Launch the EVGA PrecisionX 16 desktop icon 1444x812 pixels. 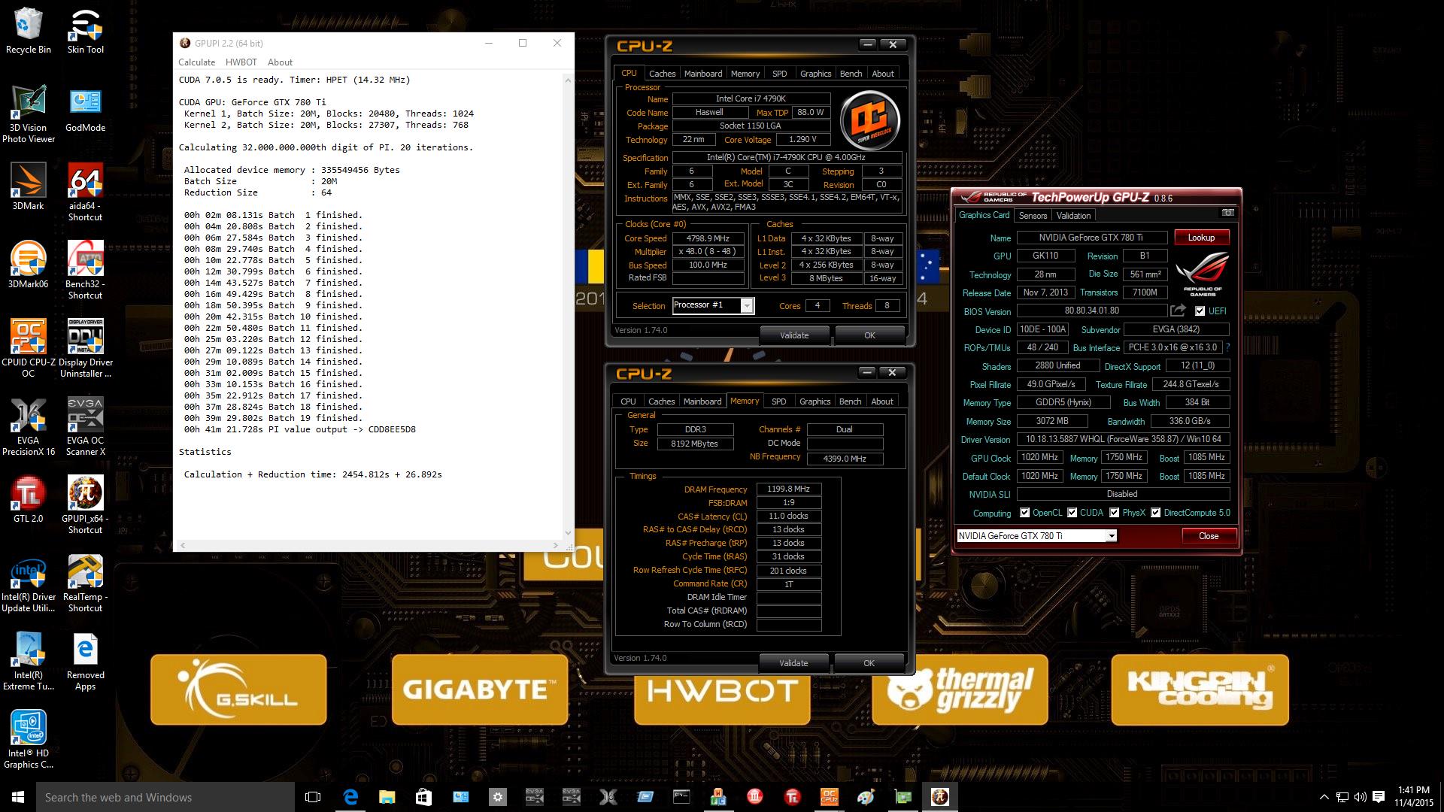[x=29, y=427]
